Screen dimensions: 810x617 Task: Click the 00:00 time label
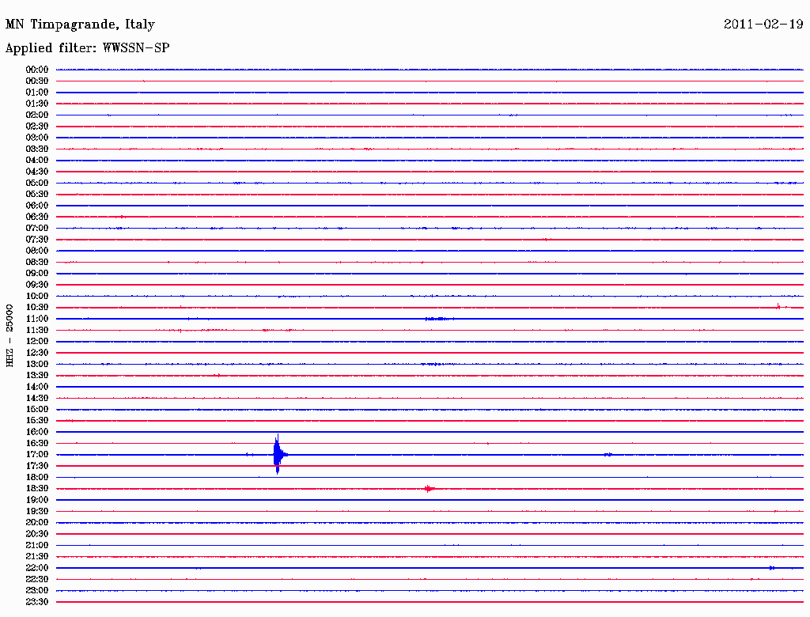pyautogui.click(x=37, y=70)
